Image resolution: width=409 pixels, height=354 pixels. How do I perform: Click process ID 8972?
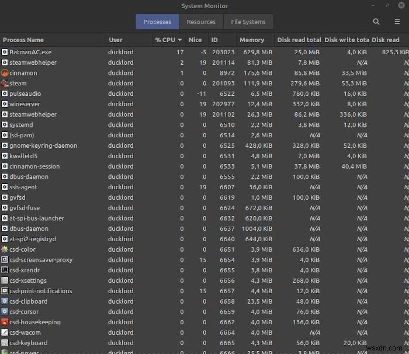point(227,73)
